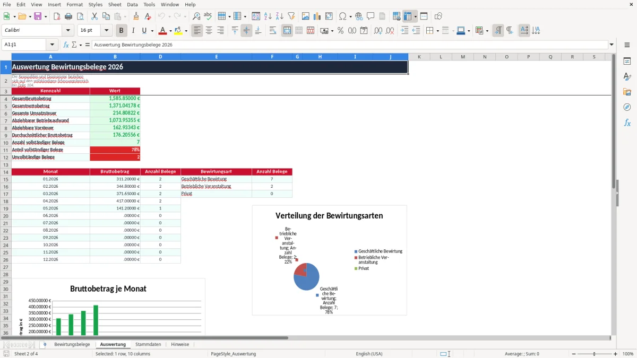The image size is (637, 358).
Task: Click the Export as PDF icon
Action: pos(57,16)
